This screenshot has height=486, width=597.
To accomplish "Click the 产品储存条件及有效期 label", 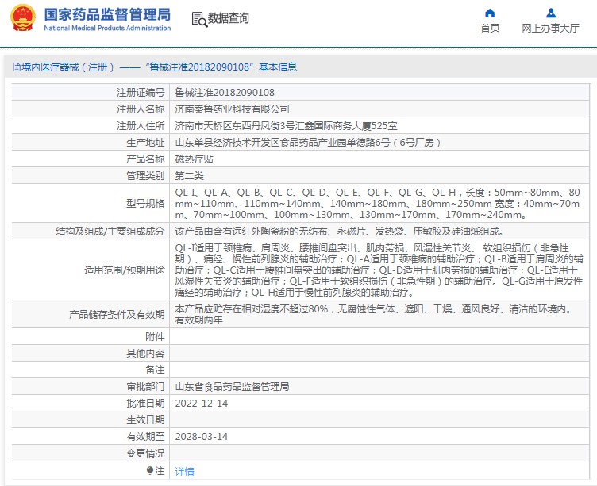I will coord(117,315).
